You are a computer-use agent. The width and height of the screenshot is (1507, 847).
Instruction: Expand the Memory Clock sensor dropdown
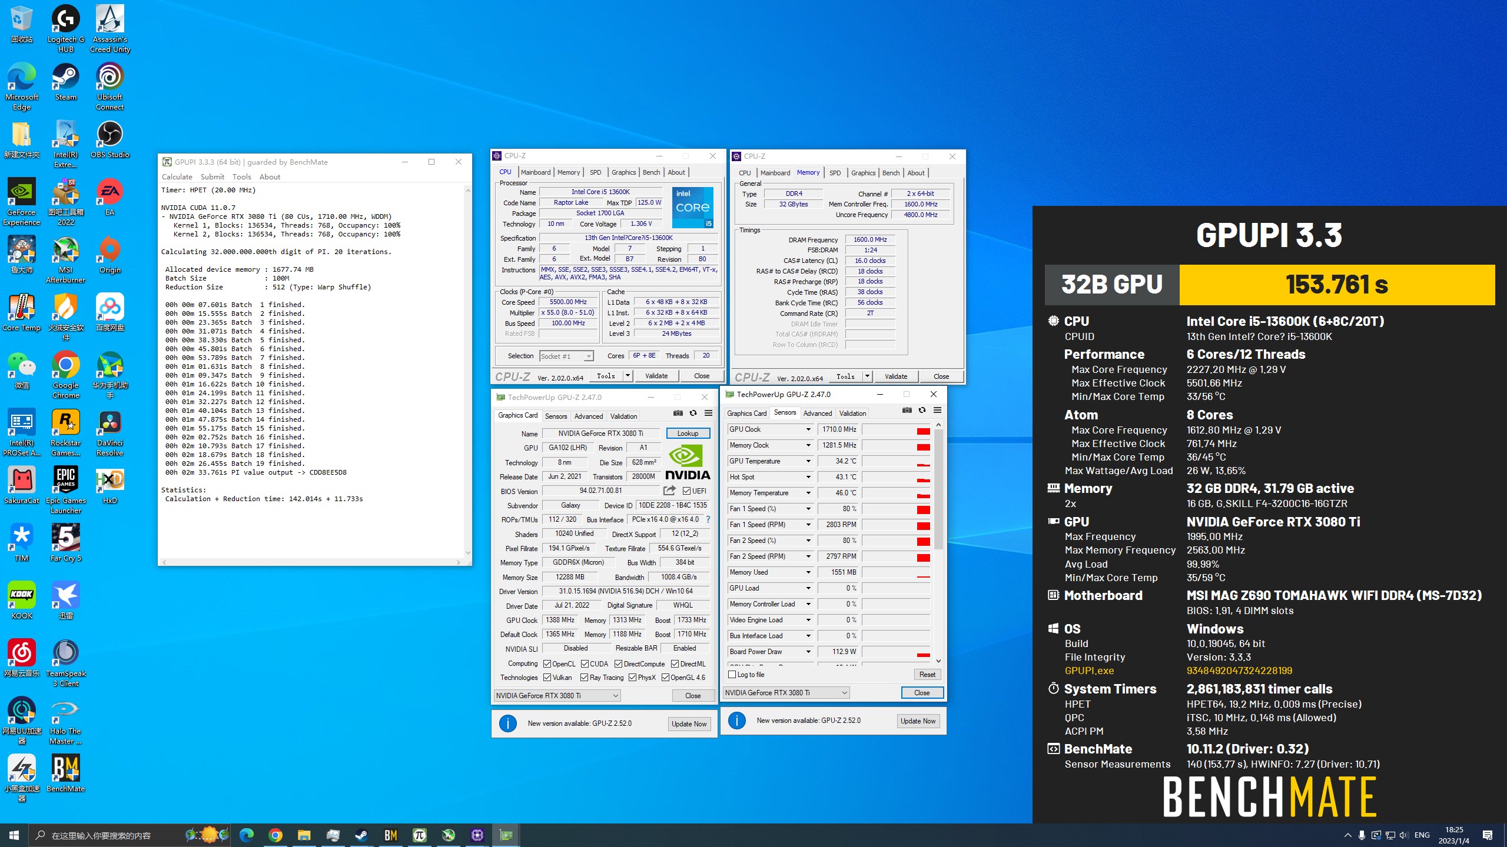[808, 445]
